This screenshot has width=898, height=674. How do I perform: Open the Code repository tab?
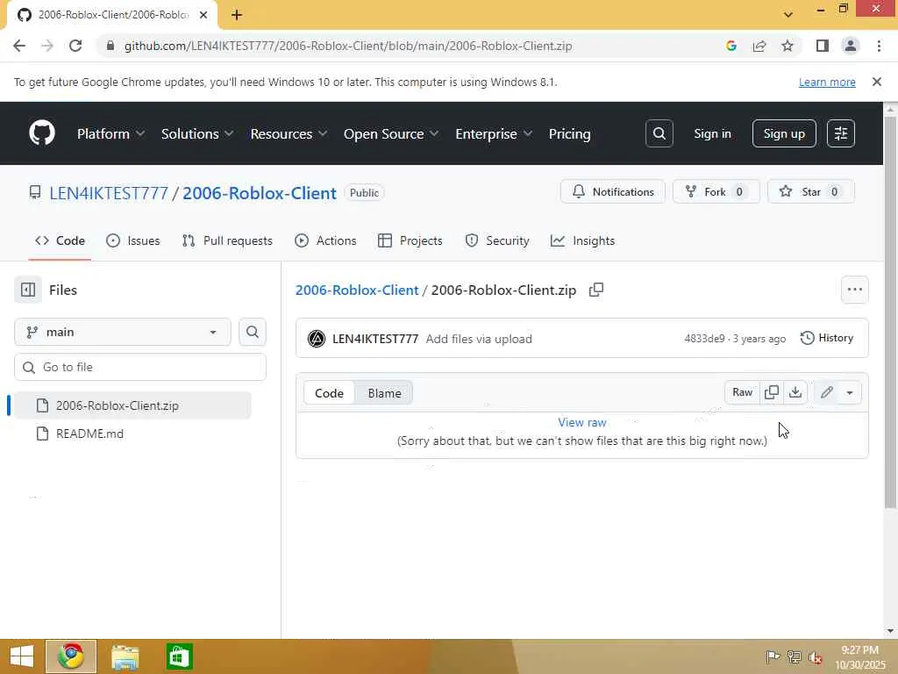tap(61, 240)
